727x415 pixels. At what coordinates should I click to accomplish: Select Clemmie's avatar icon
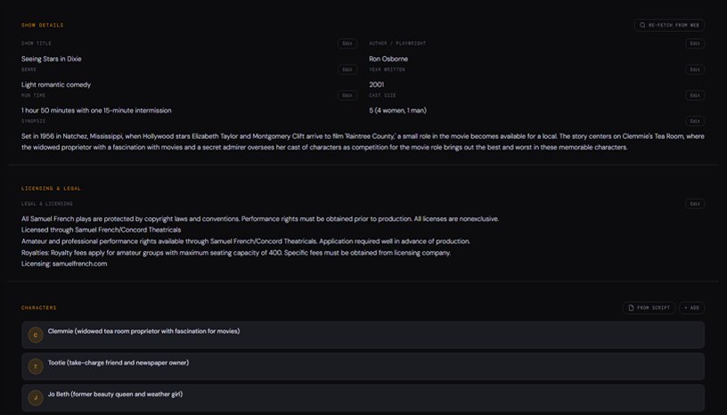click(x=36, y=335)
